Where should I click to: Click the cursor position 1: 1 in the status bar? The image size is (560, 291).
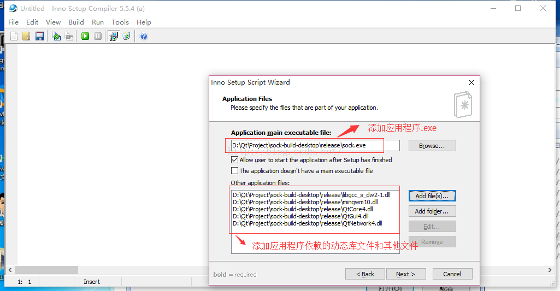click(24, 282)
